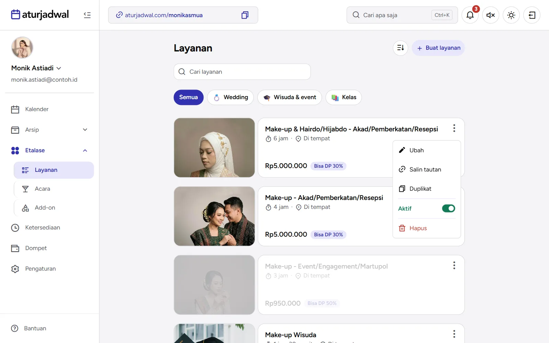Open Bantuan help link

click(29, 328)
